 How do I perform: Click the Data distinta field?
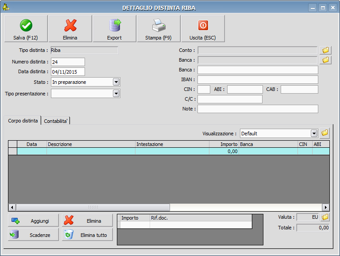68,72
